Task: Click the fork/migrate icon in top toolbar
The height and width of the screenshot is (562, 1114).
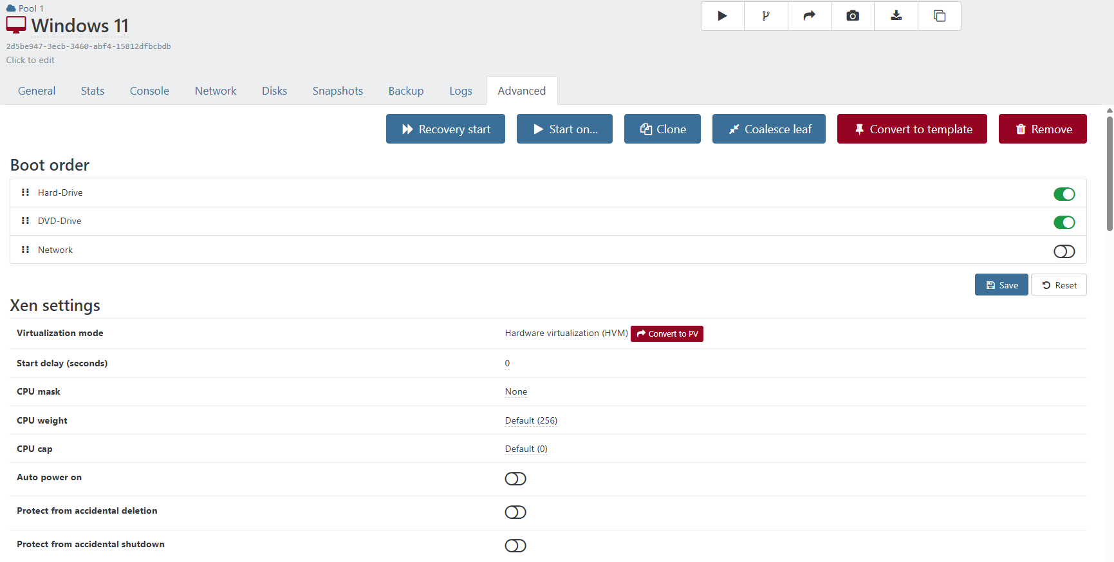Action: click(766, 16)
